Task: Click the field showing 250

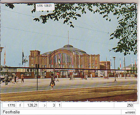Action: click(124, 105)
